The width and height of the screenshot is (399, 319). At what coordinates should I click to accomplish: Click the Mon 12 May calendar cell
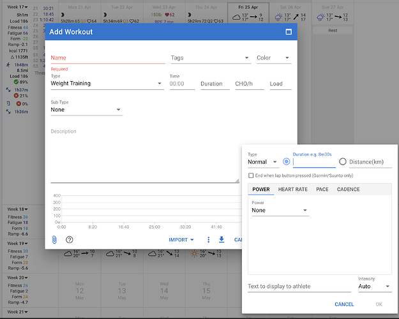coord(79,290)
